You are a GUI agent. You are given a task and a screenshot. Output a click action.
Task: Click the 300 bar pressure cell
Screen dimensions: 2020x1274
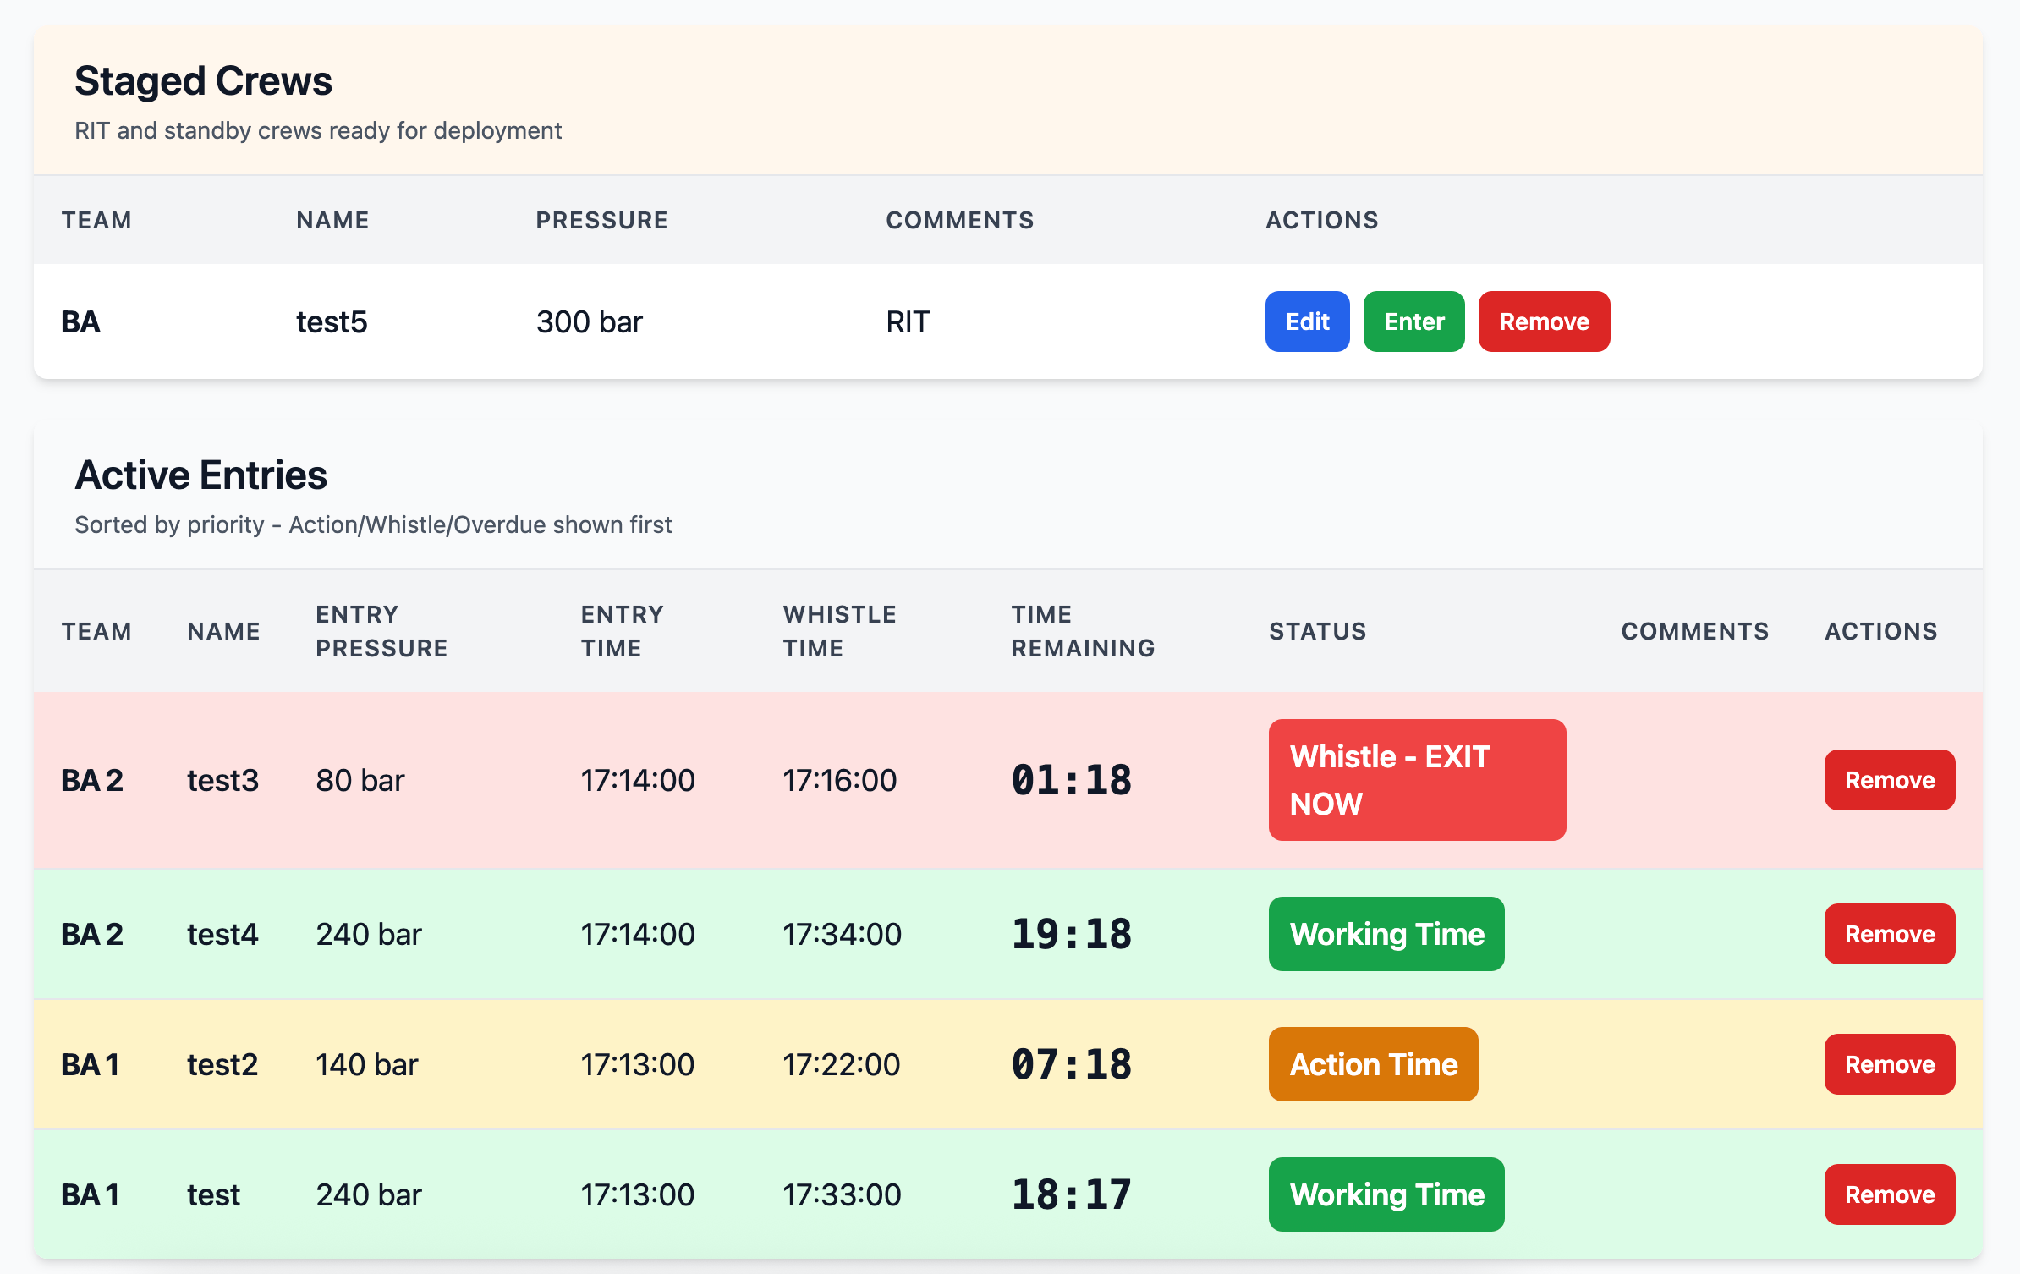pyautogui.click(x=589, y=321)
